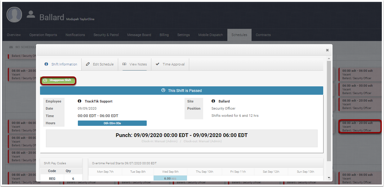Close the shift dialog with the X icon

[327, 50]
